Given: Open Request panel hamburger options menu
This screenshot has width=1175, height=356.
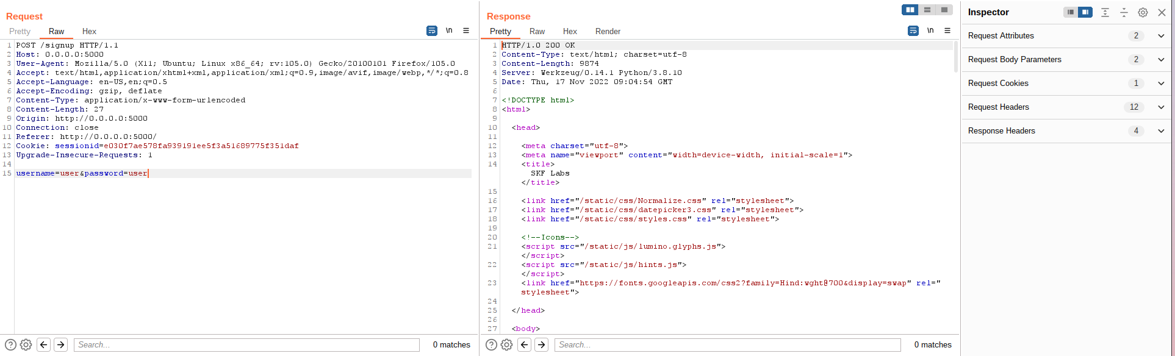Looking at the screenshot, I should 466,30.
